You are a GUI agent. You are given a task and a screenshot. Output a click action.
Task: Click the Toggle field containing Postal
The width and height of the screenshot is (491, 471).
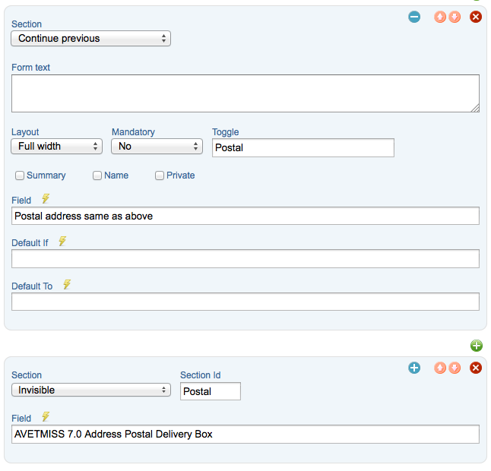pos(303,147)
